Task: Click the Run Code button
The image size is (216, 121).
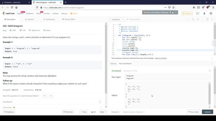Action: 193,112
